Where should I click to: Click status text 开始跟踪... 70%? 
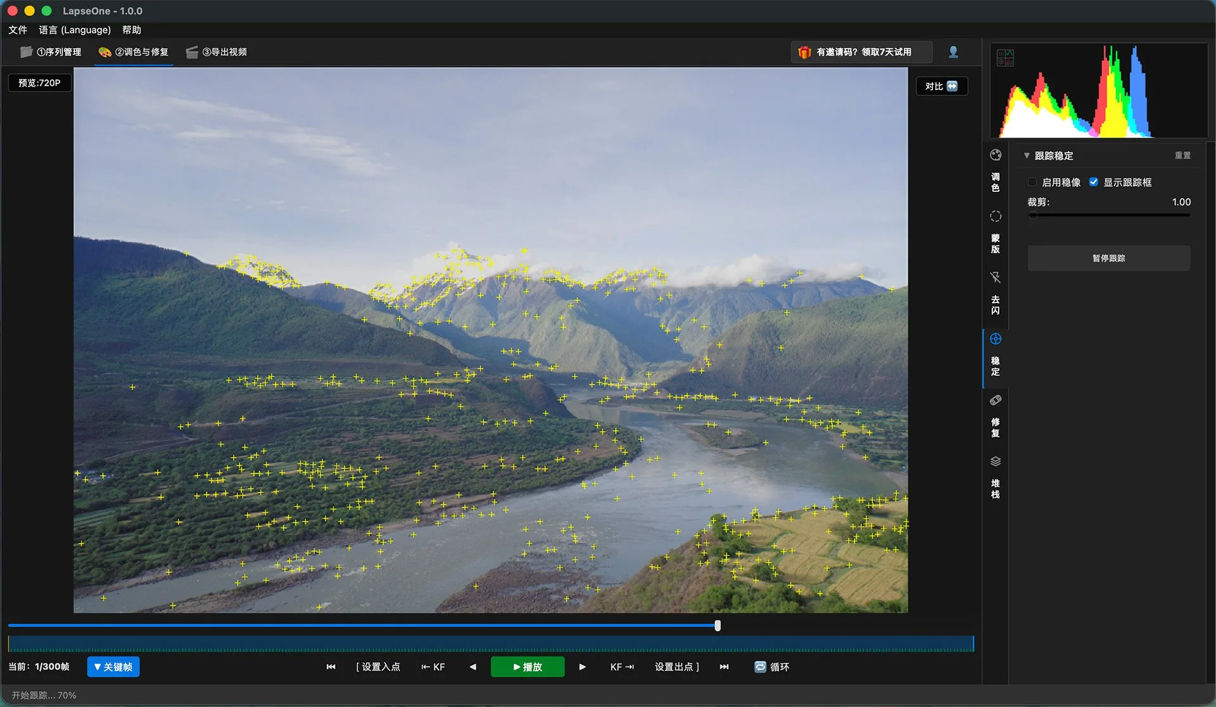(x=44, y=695)
